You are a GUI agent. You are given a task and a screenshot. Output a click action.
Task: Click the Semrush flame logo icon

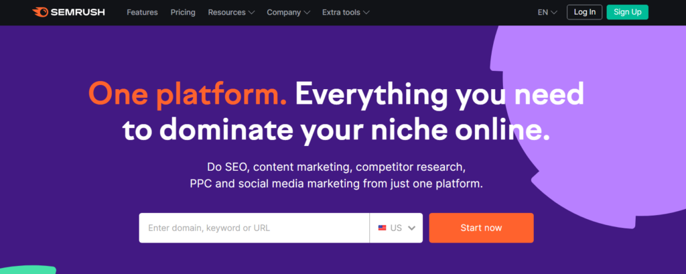click(x=40, y=12)
